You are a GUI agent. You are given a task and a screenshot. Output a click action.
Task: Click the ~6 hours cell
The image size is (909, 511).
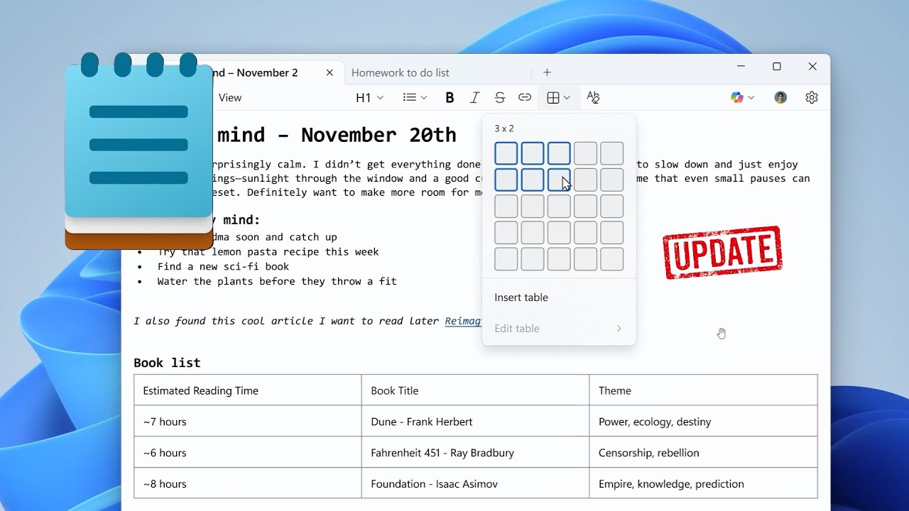pyautogui.click(x=248, y=453)
